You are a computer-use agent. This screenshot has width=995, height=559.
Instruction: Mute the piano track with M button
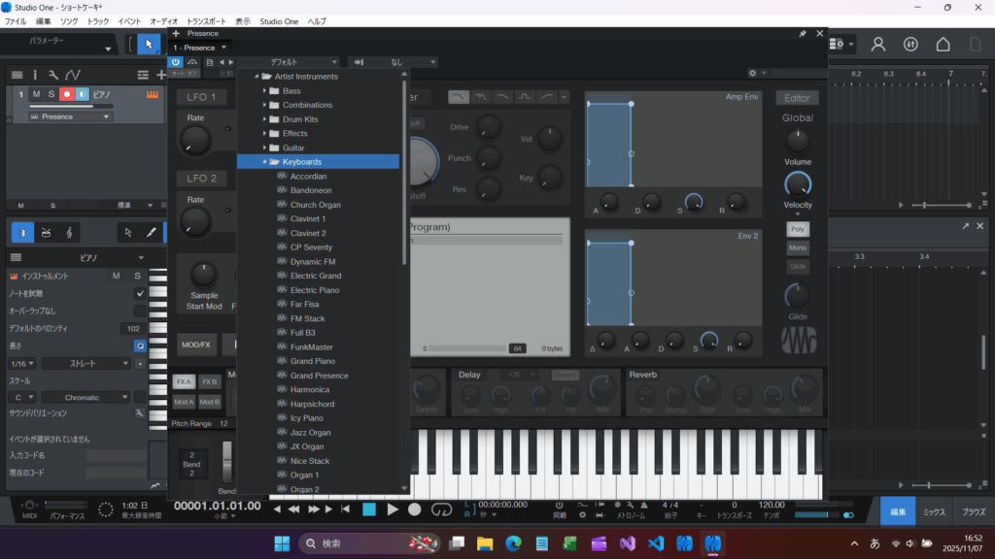pyautogui.click(x=36, y=94)
